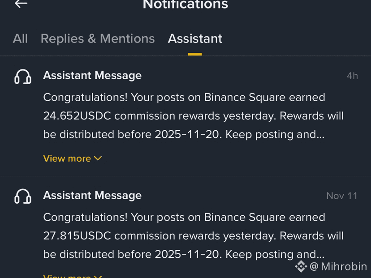The width and height of the screenshot is (371, 278).
Task: Click headset icon beside the Nov 11 message
Action: tap(23, 197)
